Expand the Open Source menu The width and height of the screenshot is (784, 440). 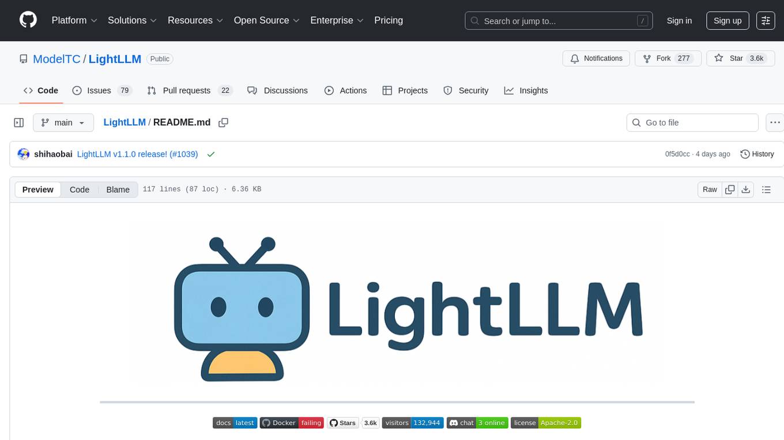pyautogui.click(x=267, y=20)
